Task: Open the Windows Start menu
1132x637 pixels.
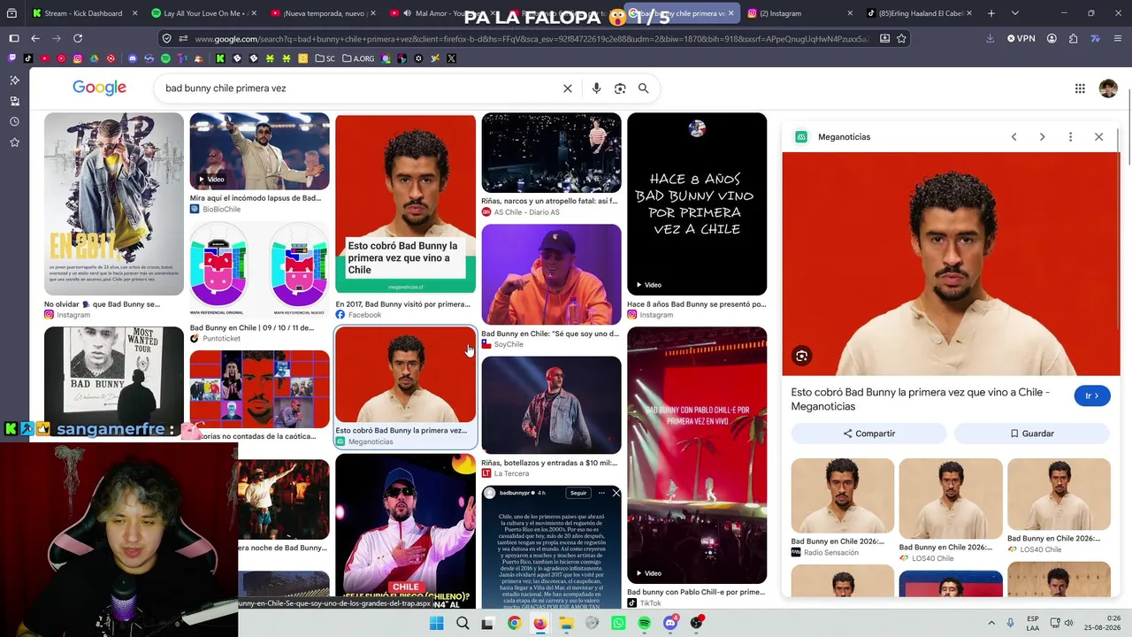Action: click(x=436, y=623)
